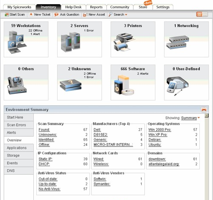Click the Debian operating system link
Screen dimensions: 213x200
tap(155, 139)
